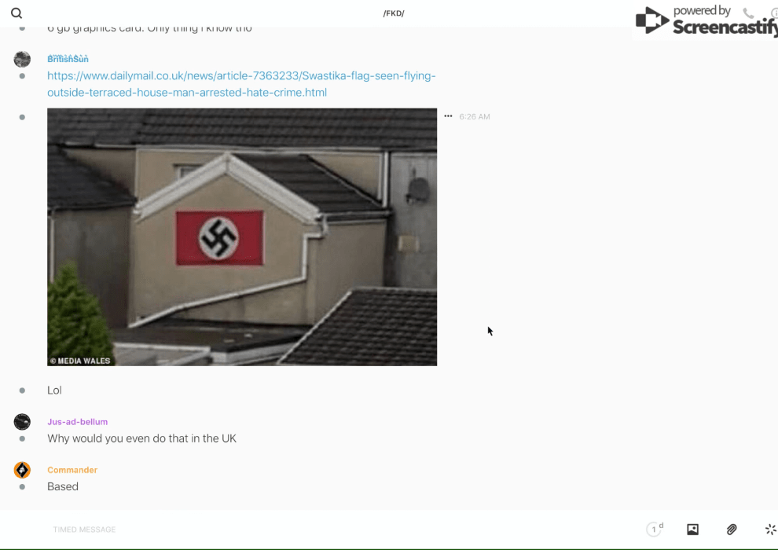The width and height of the screenshot is (778, 550).
Task: Attach a file with paperclip icon
Action: [x=732, y=530]
